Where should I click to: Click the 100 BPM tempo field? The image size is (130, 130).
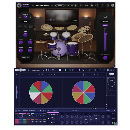[72, 70]
